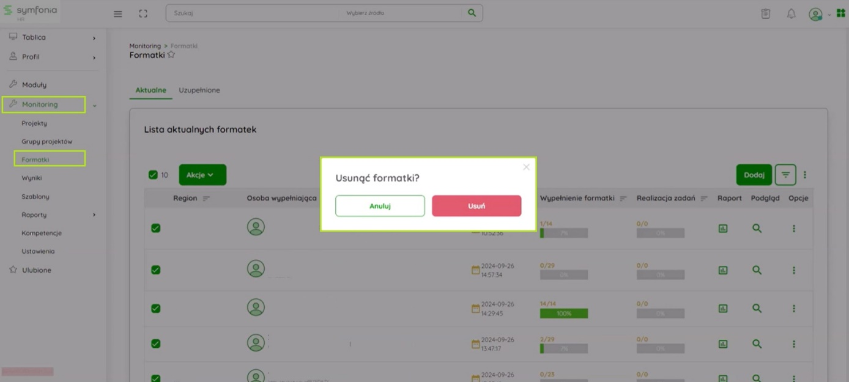Viewport: 849px width, 382px height.
Task: Click the hamburger menu icon
Action: pyautogui.click(x=118, y=14)
